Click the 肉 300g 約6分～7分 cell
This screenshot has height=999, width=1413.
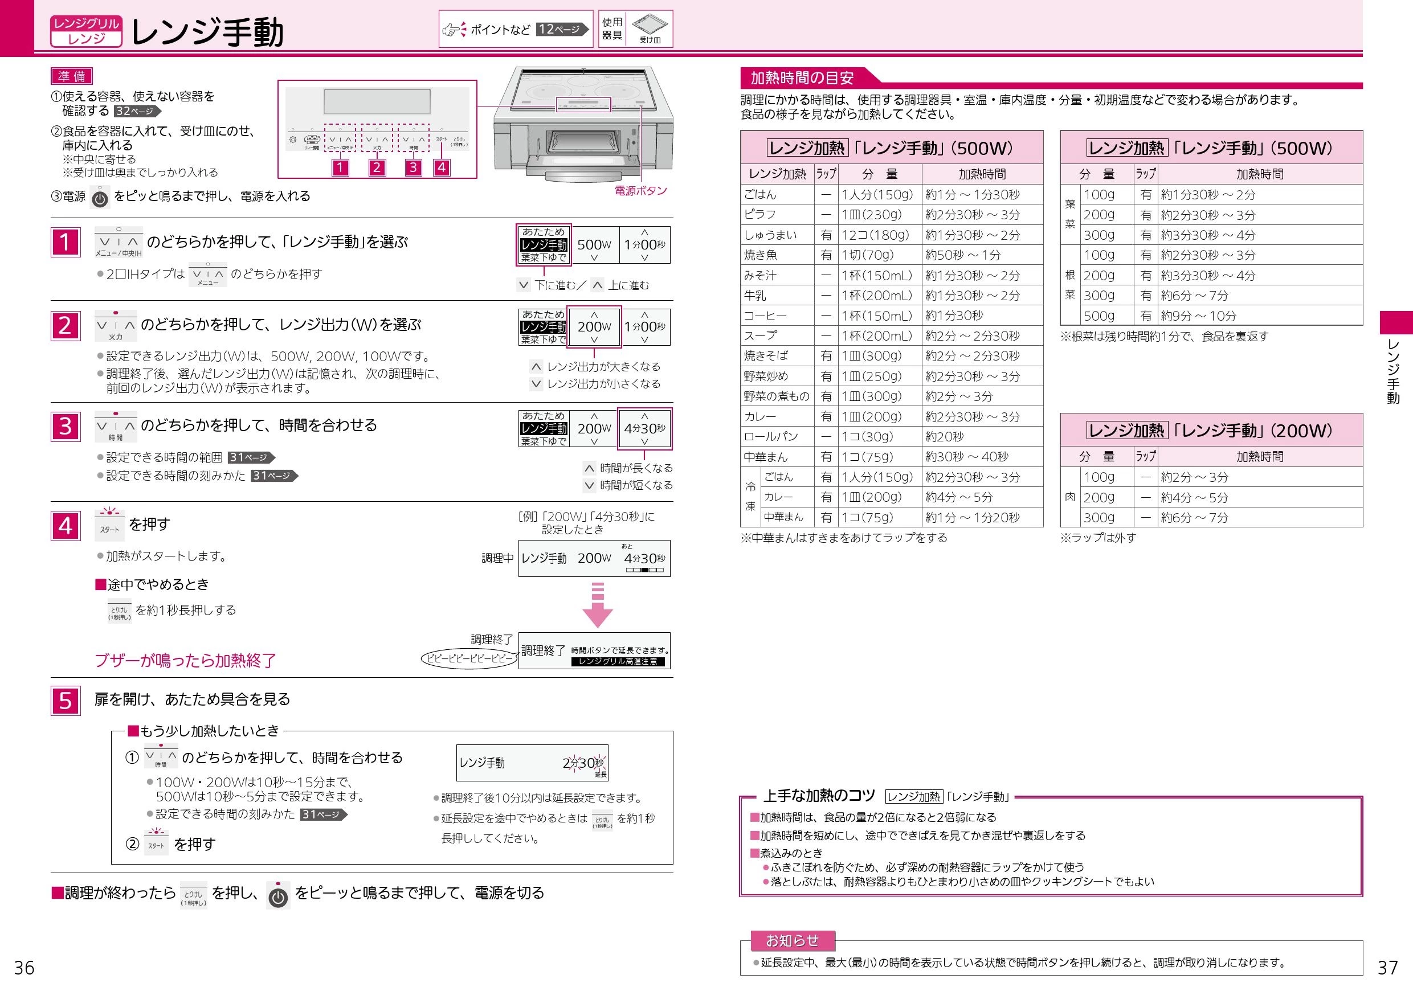(x=1260, y=517)
